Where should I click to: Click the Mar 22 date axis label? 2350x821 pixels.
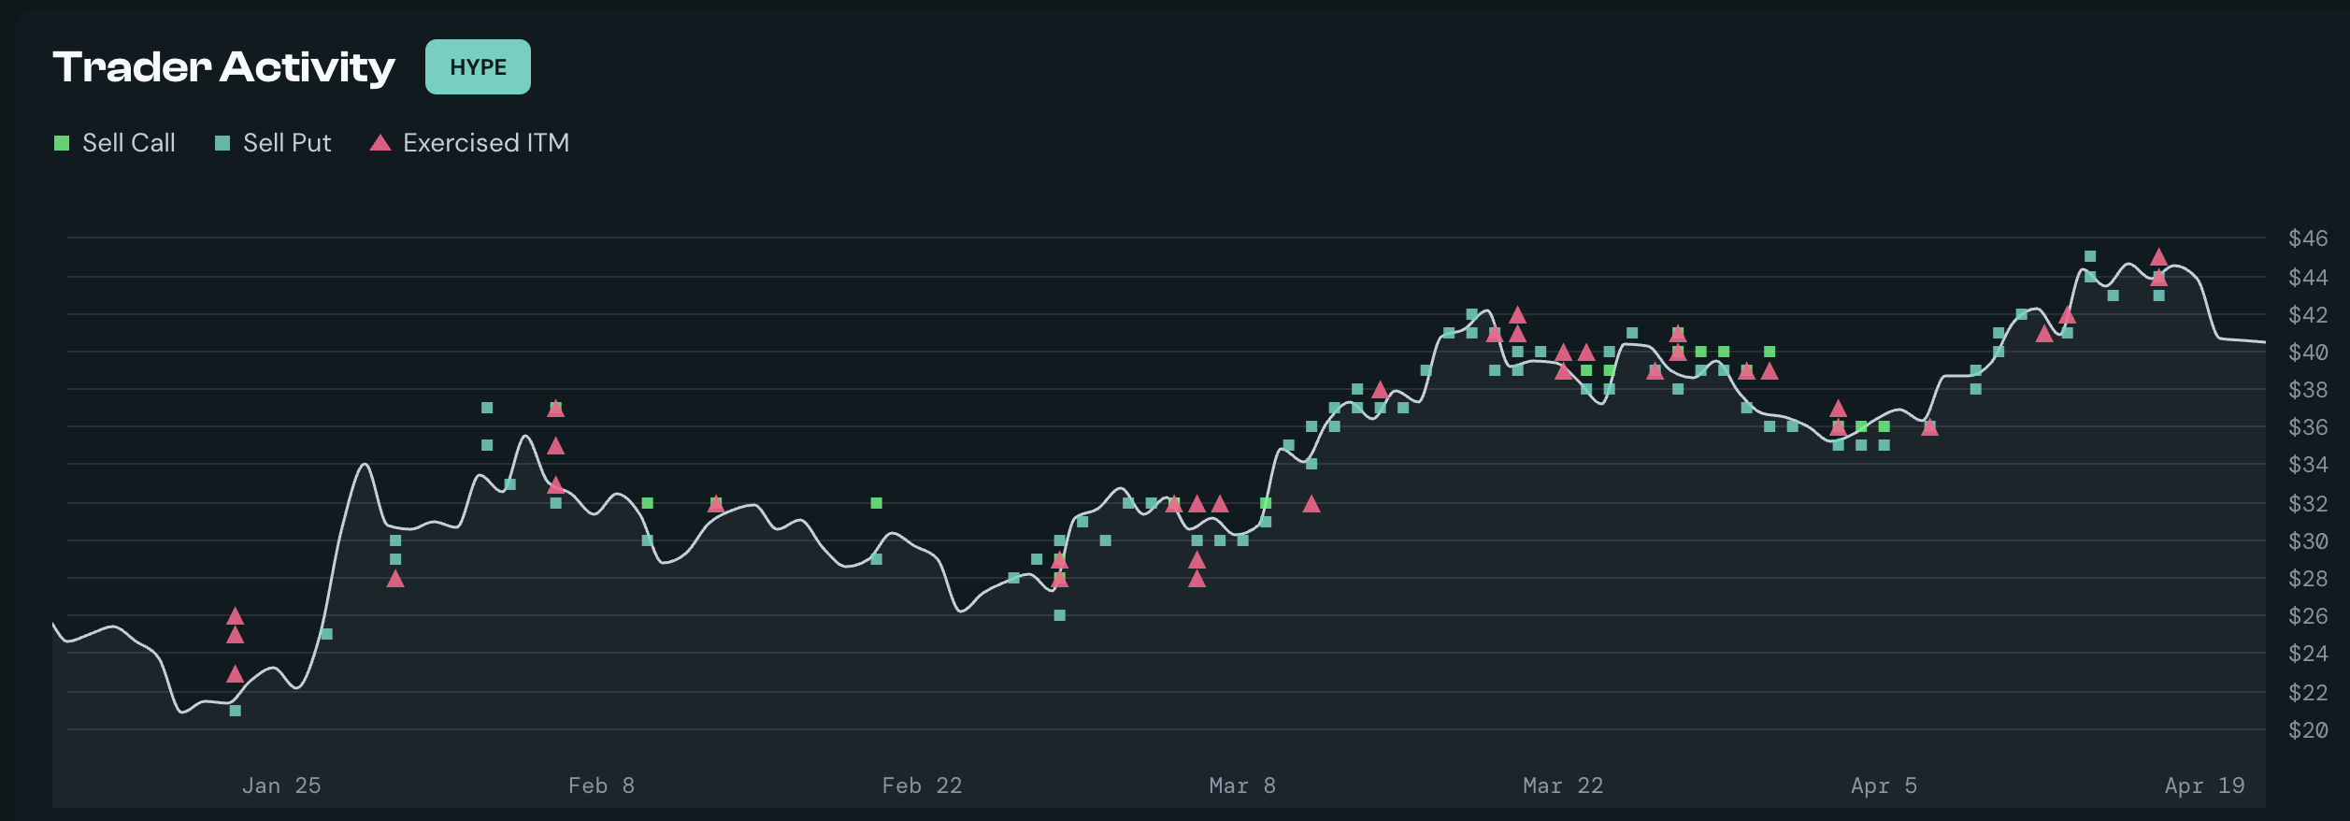1563,785
